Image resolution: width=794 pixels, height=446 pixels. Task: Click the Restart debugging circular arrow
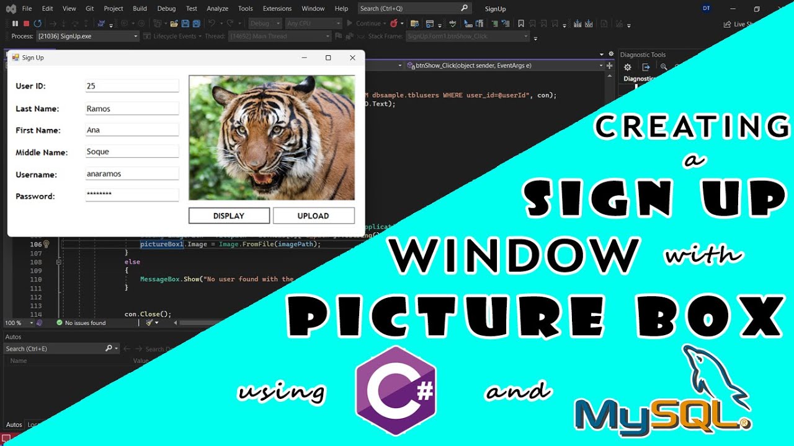38,24
